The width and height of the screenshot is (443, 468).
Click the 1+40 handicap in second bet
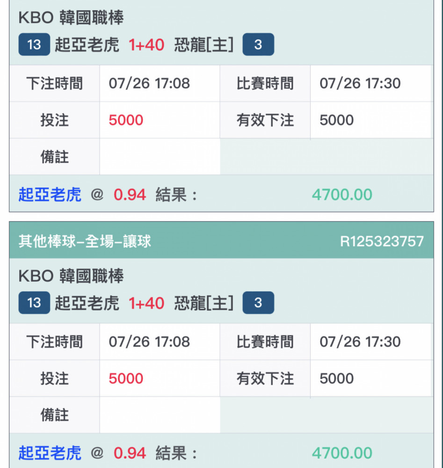tap(146, 303)
